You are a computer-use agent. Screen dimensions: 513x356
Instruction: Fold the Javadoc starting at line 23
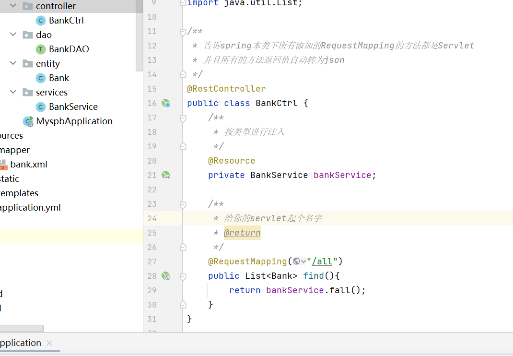[x=183, y=205]
